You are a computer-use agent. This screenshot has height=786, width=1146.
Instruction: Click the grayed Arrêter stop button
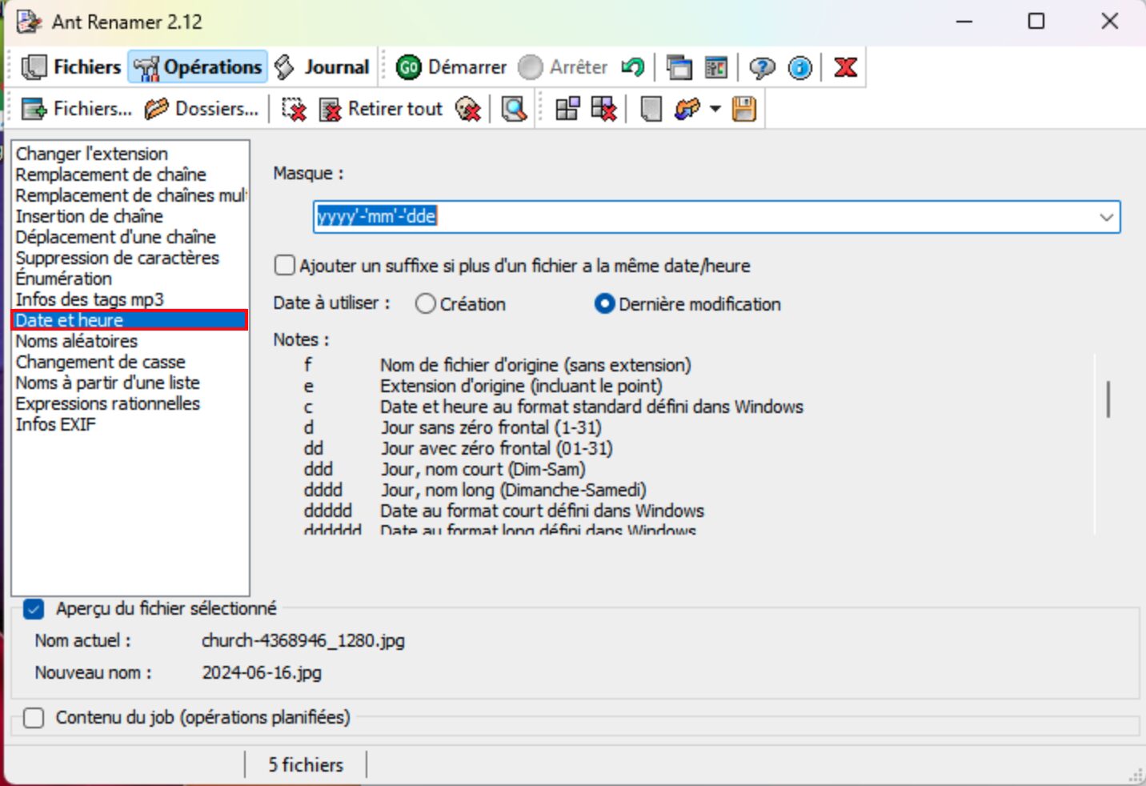(563, 67)
